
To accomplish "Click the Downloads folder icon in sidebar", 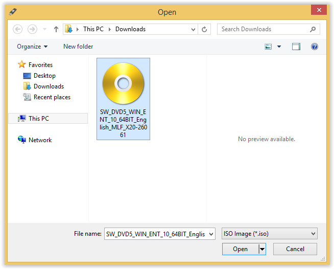I will 27,86.
